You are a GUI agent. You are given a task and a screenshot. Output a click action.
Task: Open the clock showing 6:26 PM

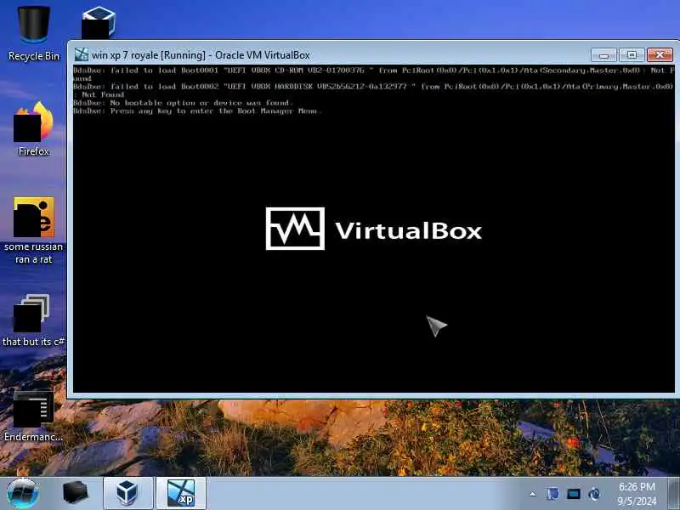pos(637,494)
